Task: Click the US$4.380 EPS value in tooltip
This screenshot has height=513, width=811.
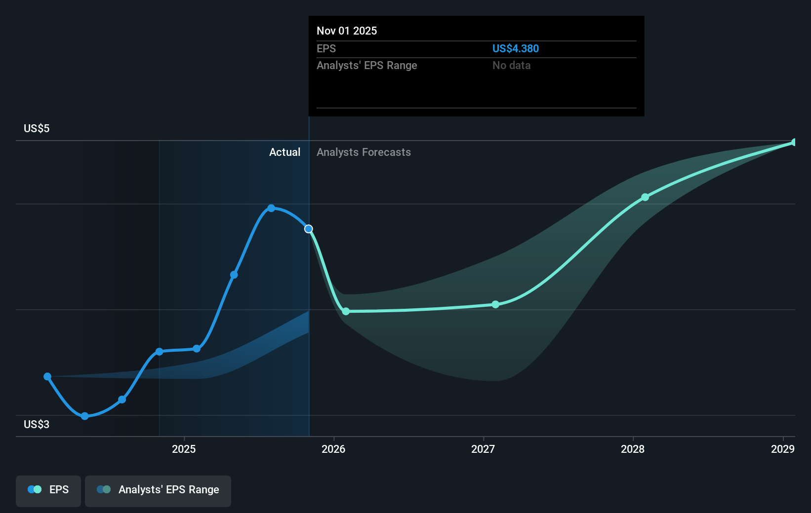Action: (x=516, y=48)
